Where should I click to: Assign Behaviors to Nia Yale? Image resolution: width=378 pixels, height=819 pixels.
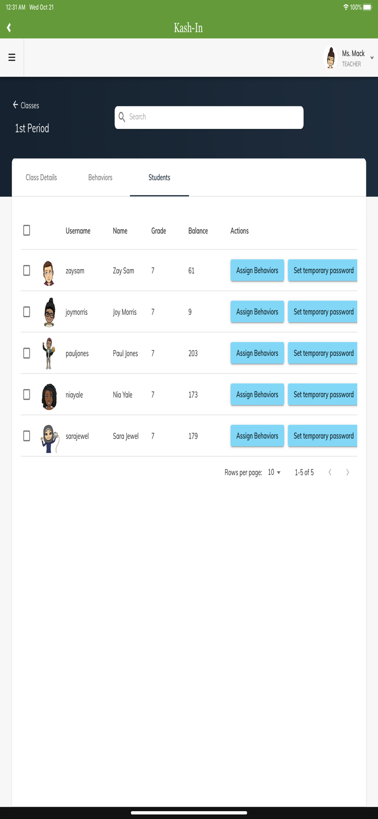257,394
